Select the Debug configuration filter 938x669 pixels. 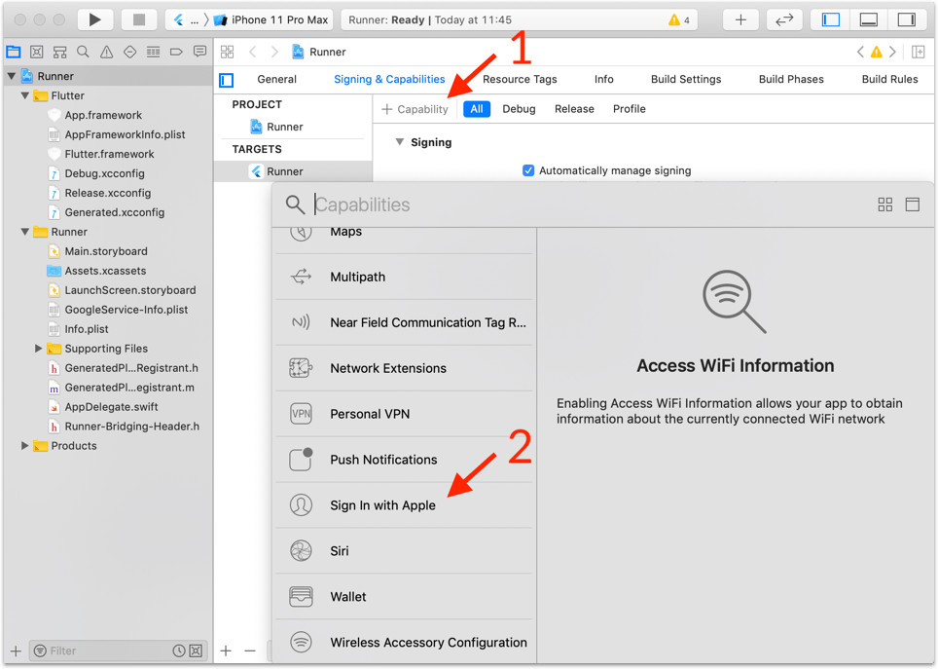coord(519,109)
